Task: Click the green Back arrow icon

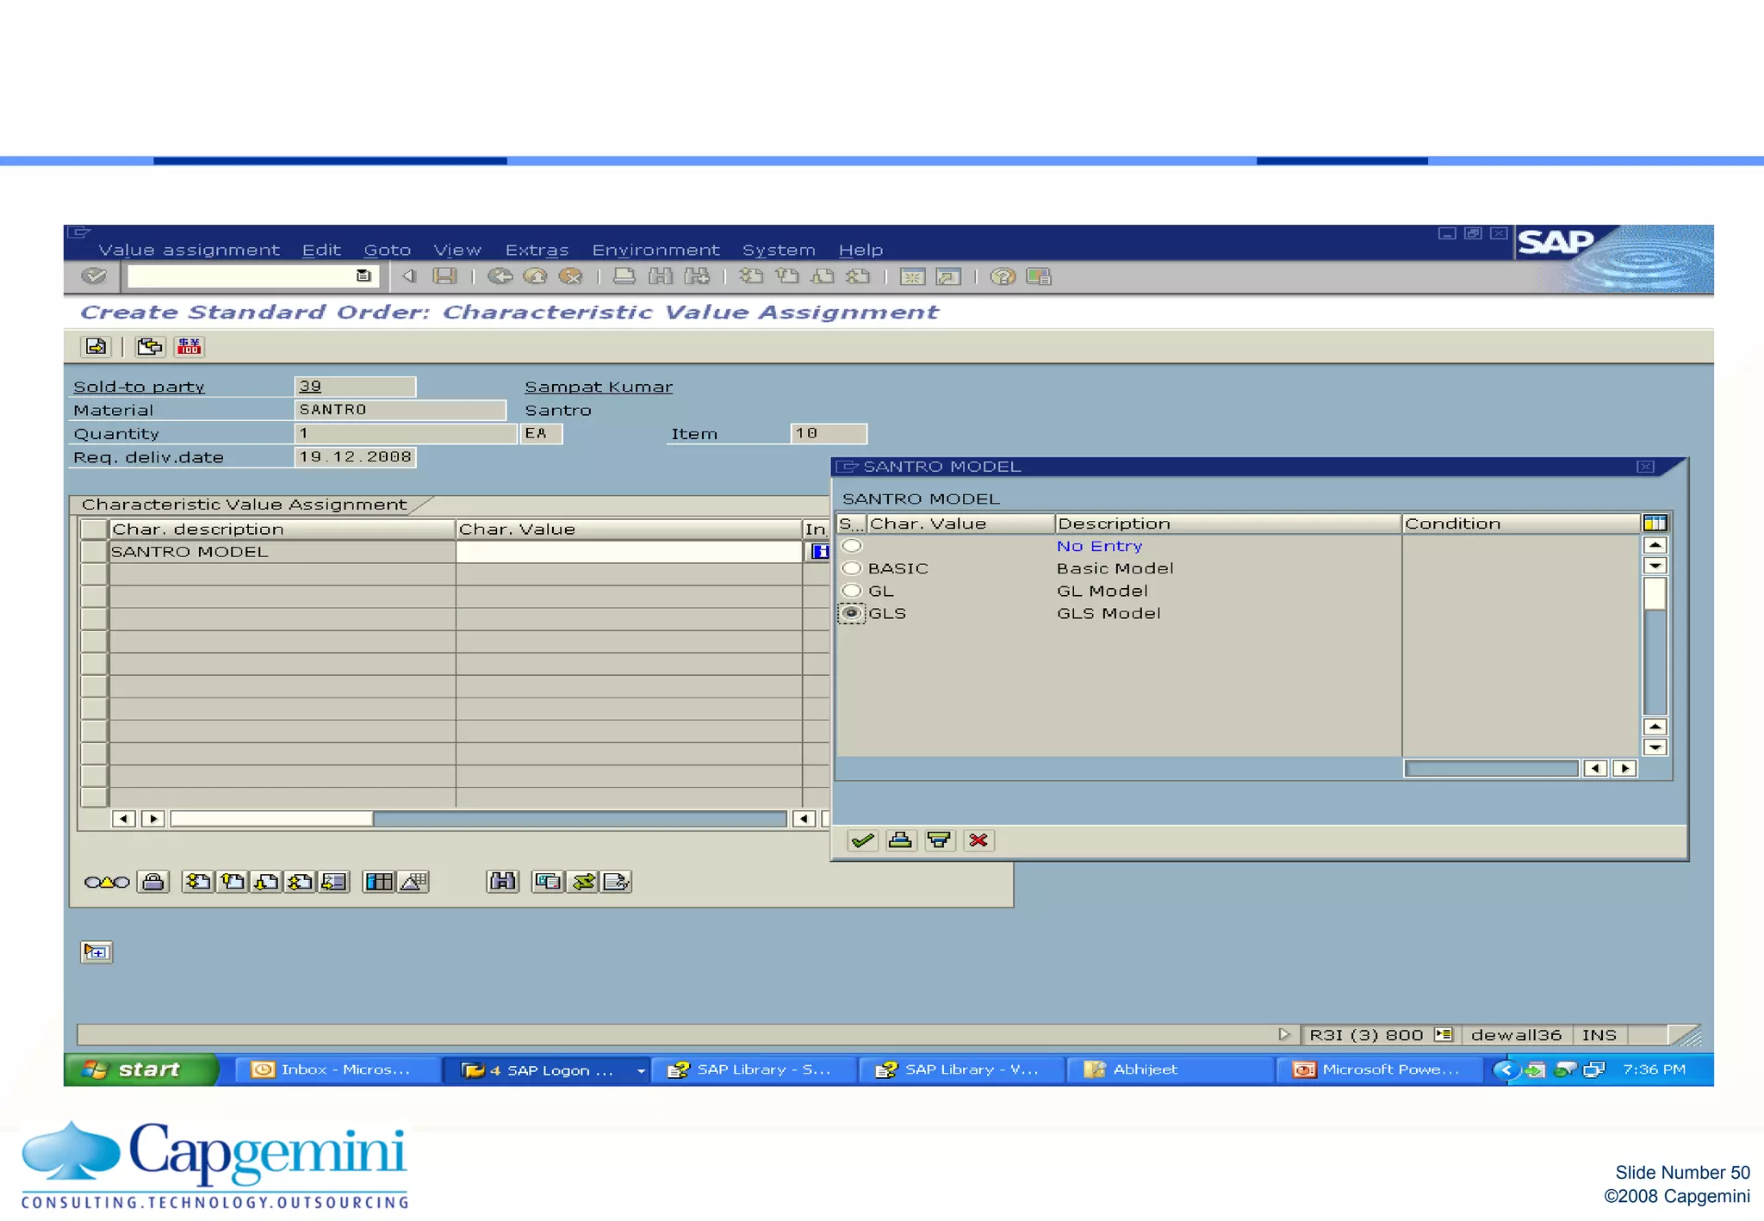Action: click(500, 276)
